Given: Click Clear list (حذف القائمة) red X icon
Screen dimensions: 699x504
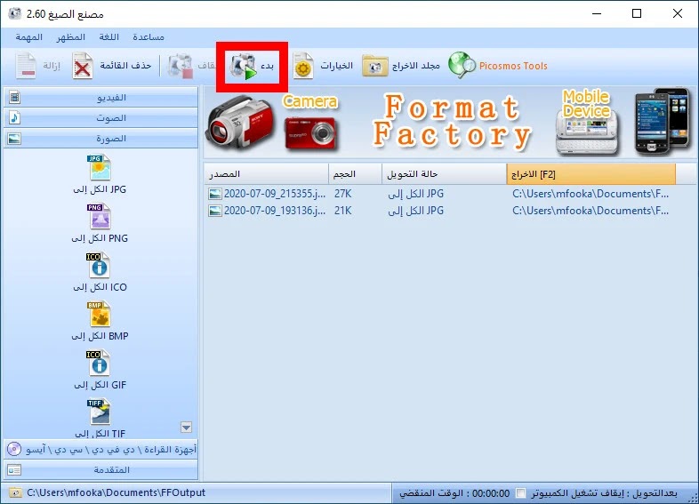Looking at the screenshot, I should (x=83, y=66).
